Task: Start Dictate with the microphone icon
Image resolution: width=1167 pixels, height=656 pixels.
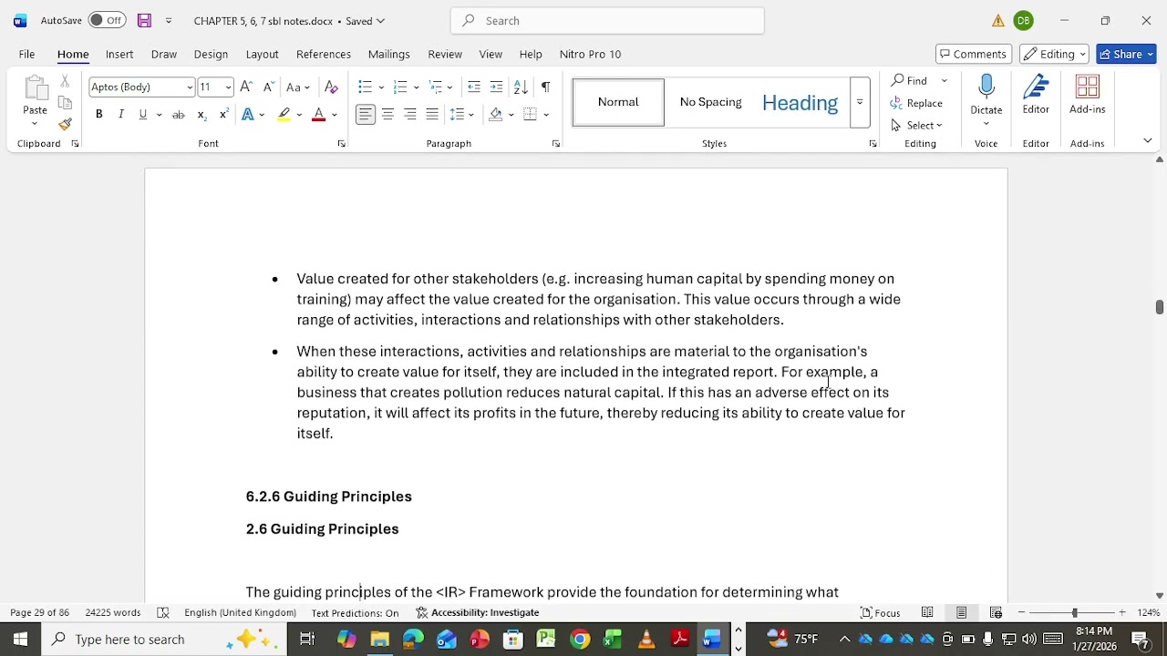Action: 986,87
